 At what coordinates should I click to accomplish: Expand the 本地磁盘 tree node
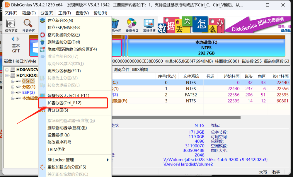[x=13, y=98]
